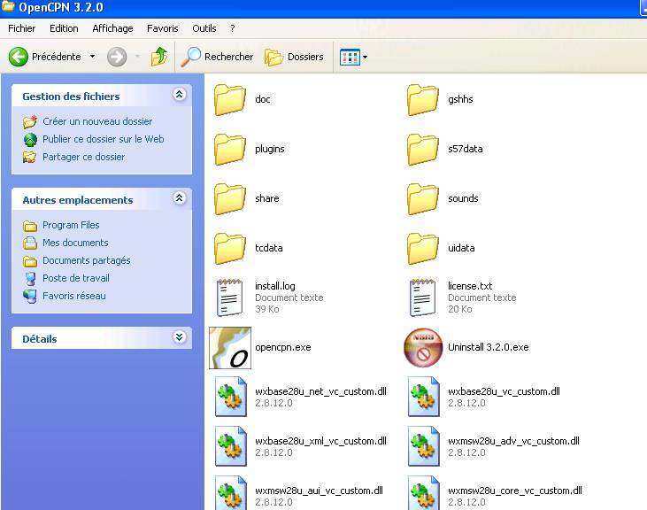
Task: Expand the Détails panel
Action: 180,338
